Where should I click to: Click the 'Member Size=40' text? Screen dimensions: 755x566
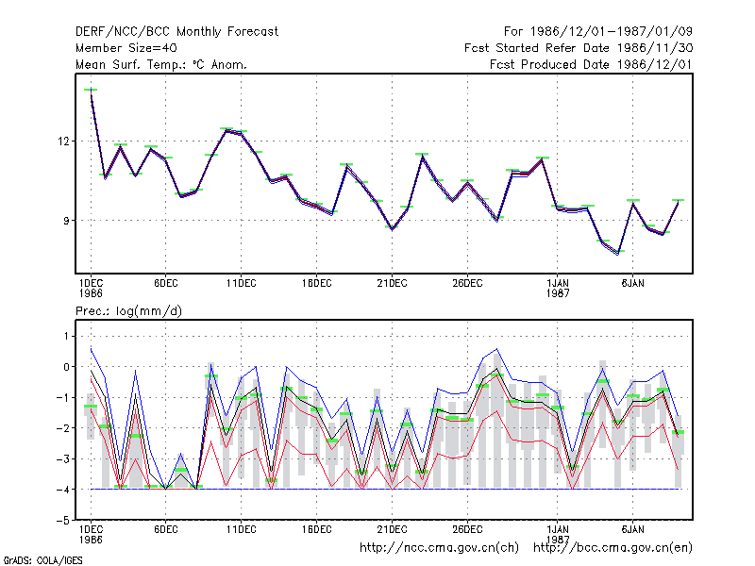(126, 48)
